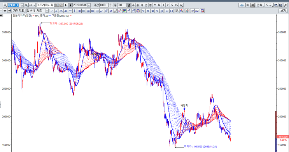
Task: Set interval with the 15 button
Action: coord(176,5)
